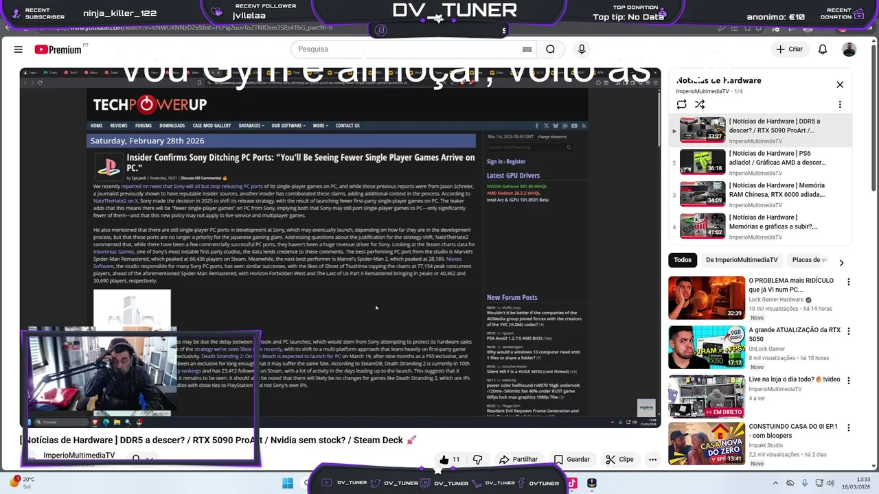The image size is (879, 494).
Task: Open options for Live na loja video
Action: click(x=848, y=380)
